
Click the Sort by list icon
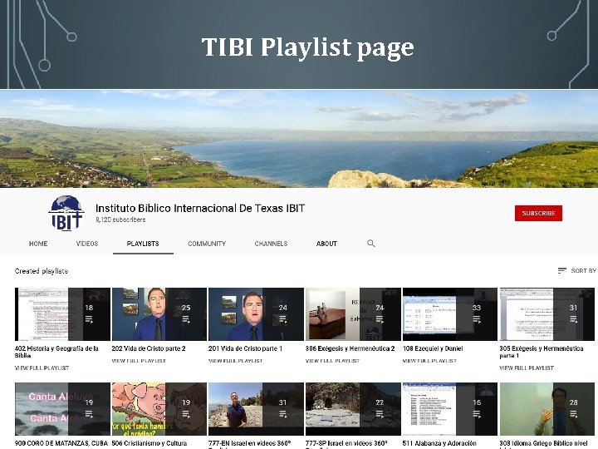coord(561,271)
